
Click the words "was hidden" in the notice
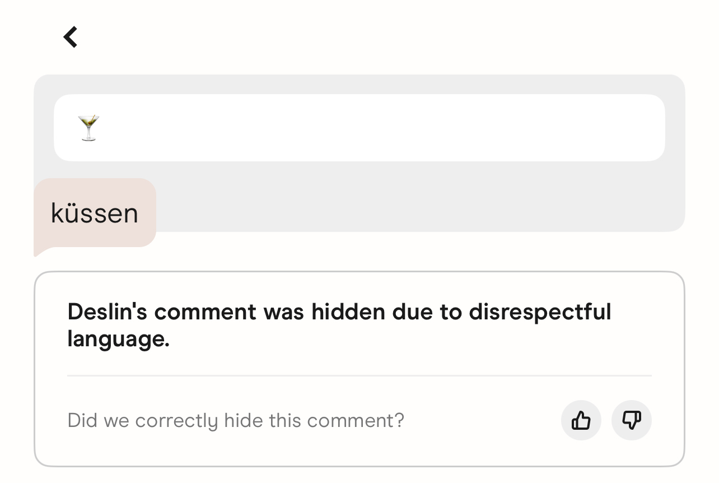point(324,312)
